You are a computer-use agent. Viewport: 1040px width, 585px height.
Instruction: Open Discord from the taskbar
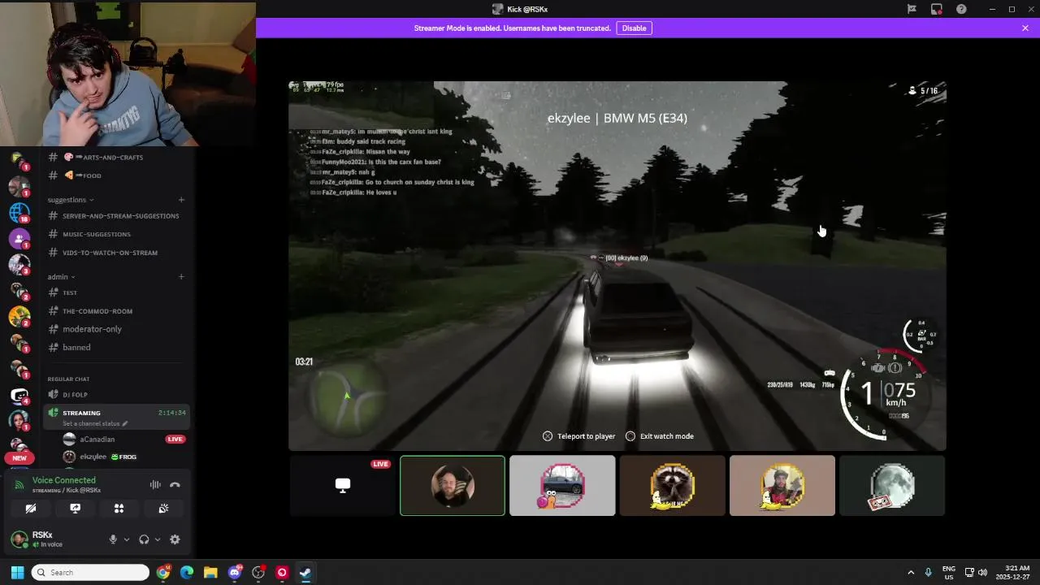[235, 572]
